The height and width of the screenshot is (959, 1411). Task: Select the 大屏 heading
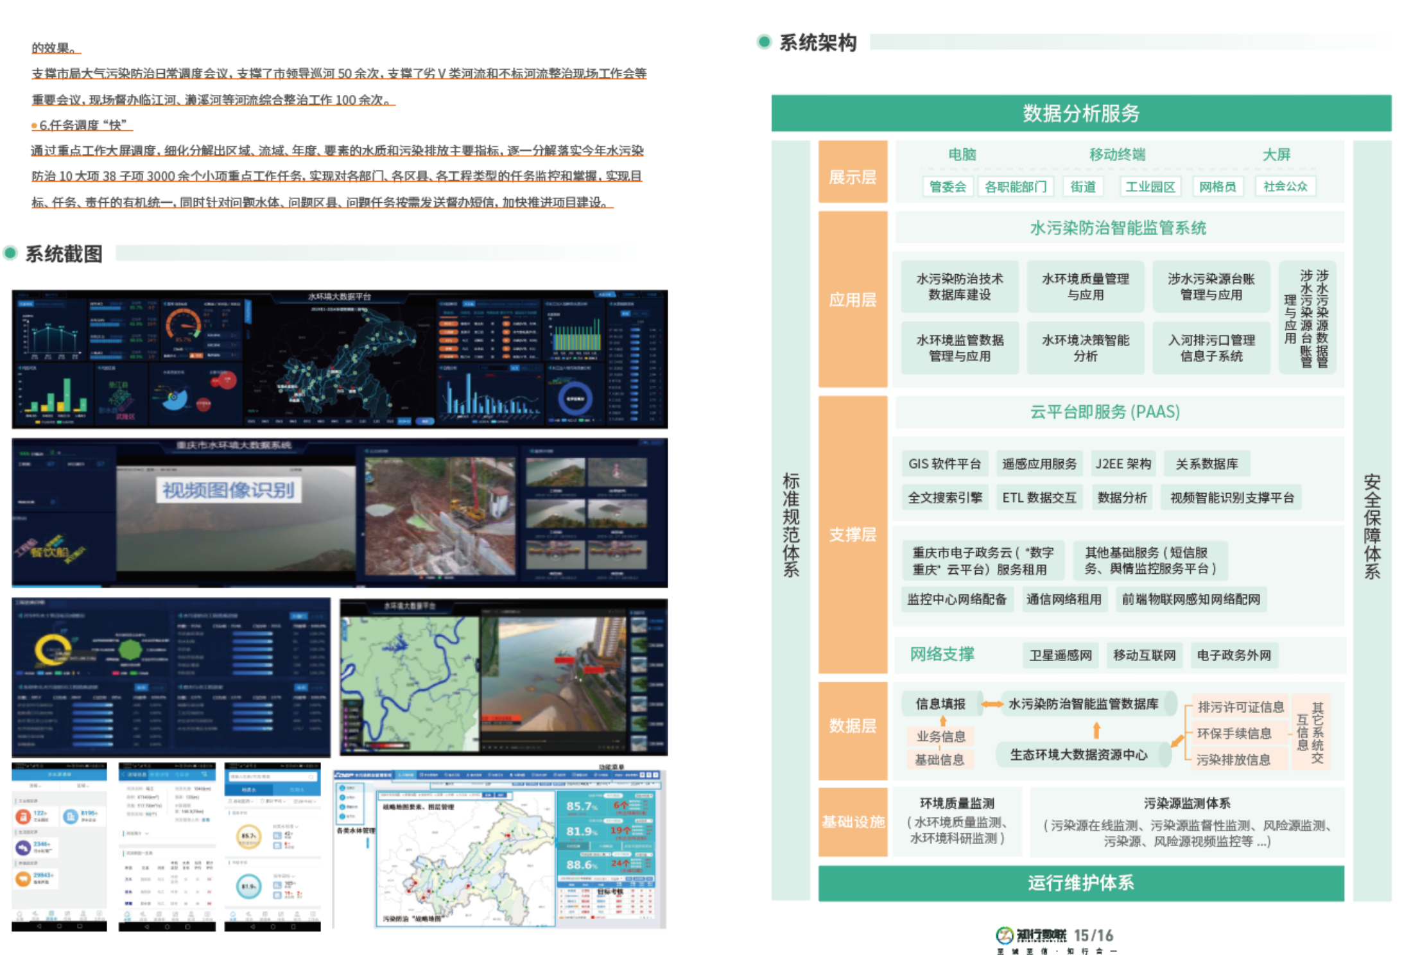click(1276, 154)
